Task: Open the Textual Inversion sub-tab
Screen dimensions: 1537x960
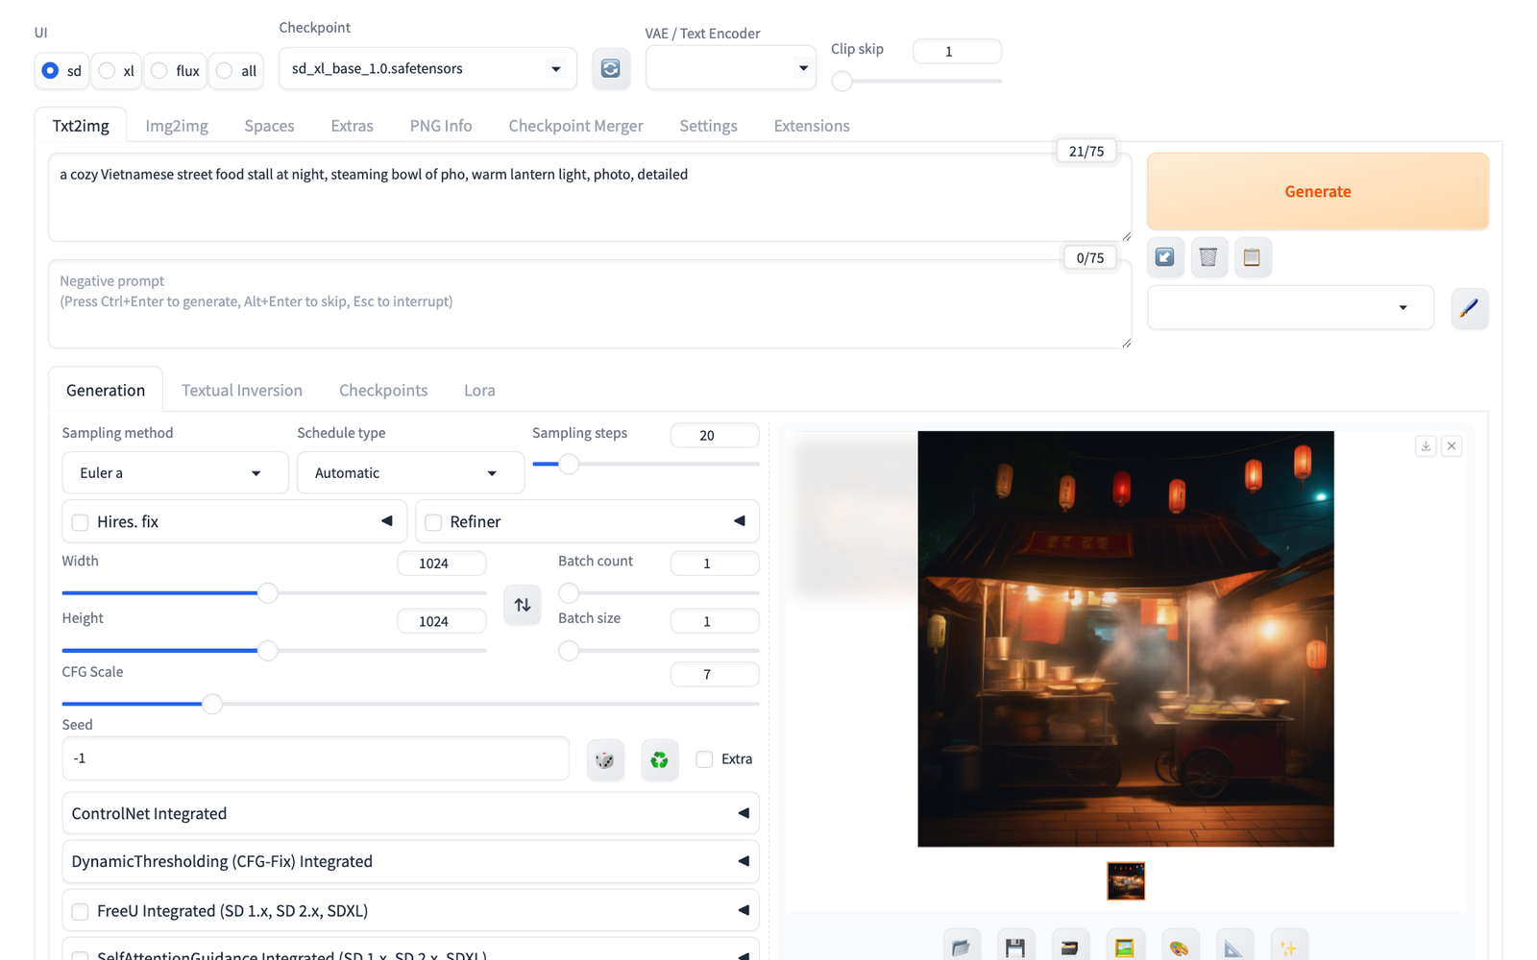Action: tap(242, 391)
